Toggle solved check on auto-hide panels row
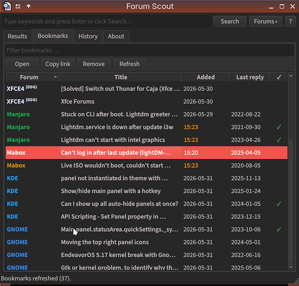299x286 pixels. pos(278,204)
